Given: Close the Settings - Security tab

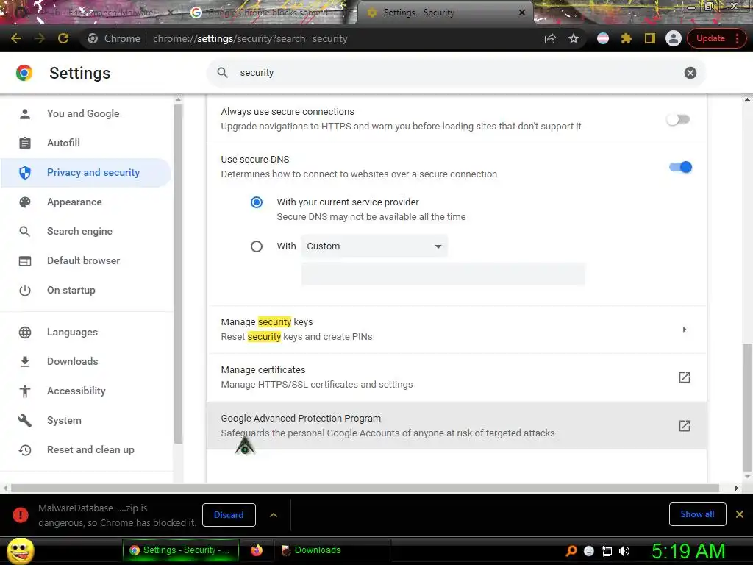Looking at the screenshot, I should [x=521, y=13].
